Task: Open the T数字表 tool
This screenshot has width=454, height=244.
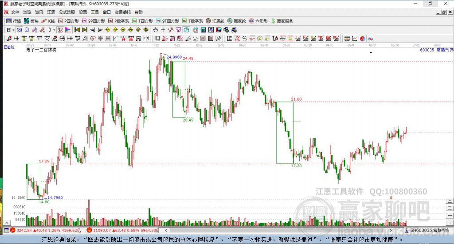Action: (192, 21)
